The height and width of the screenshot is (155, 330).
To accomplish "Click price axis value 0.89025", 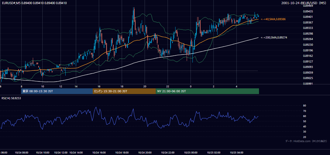I will click(x=309, y=78).
